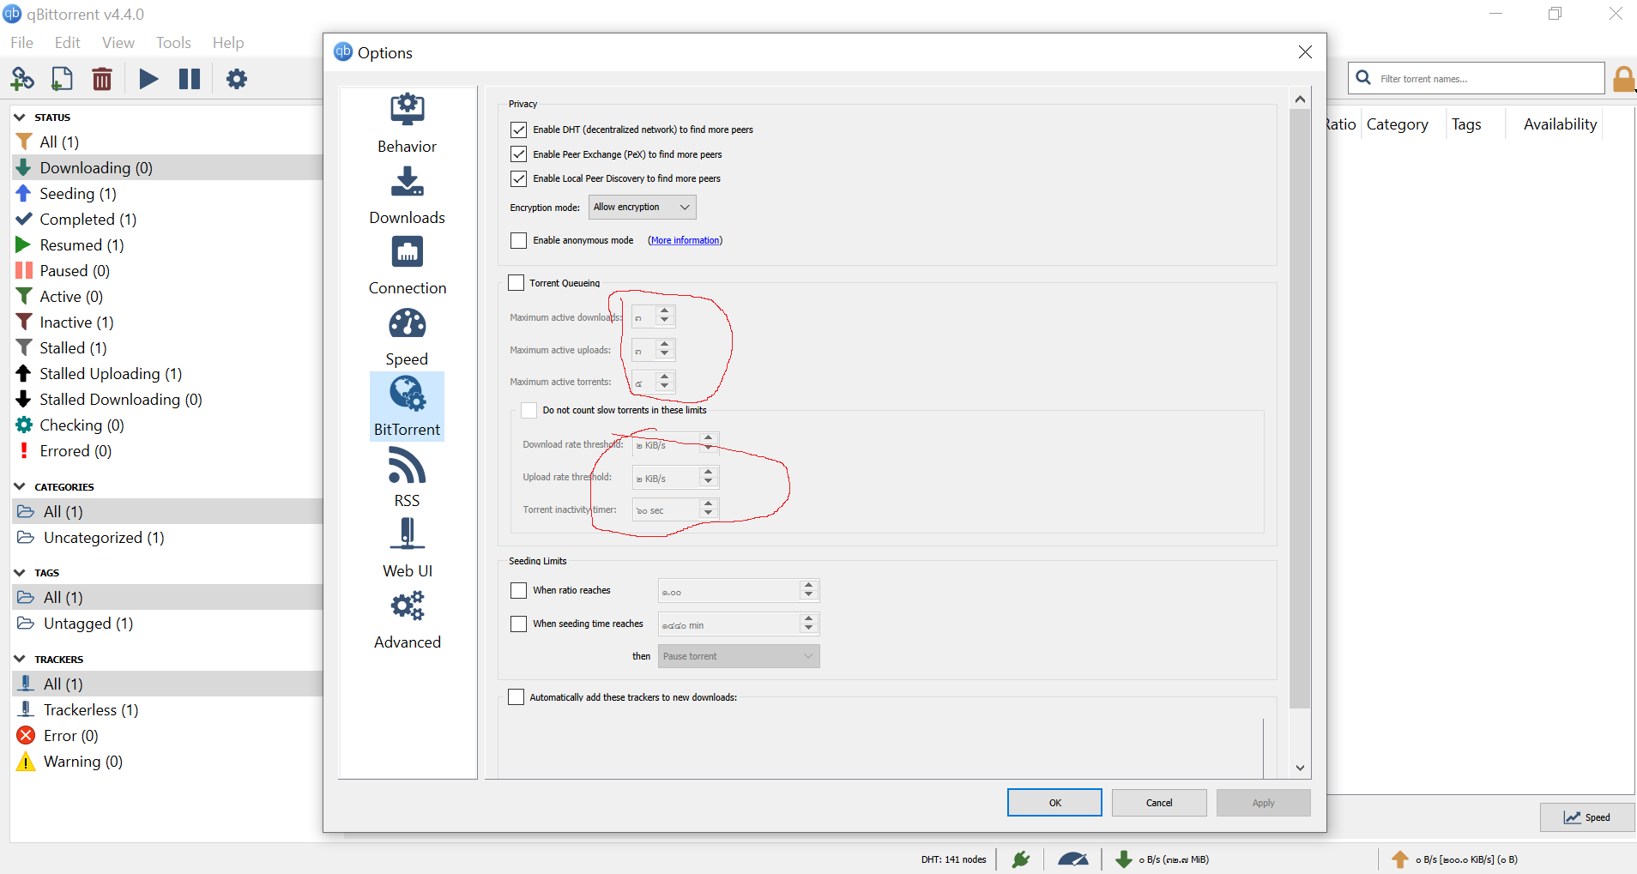Click the lock UI padlock icon
The width and height of the screenshot is (1637, 874).
coord(1623,79)
